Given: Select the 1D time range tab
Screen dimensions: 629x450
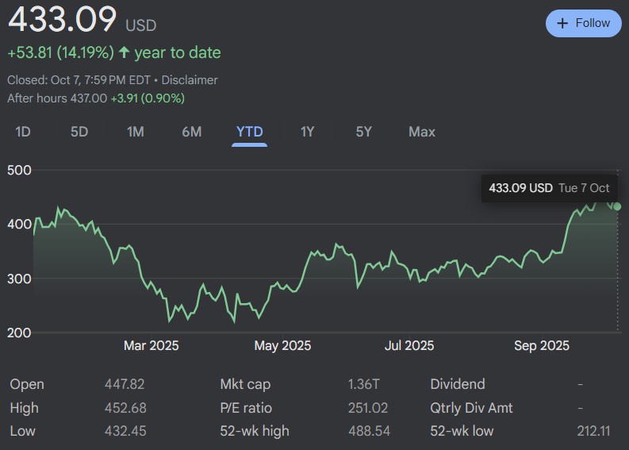Looking at the screenshot, I should click(23, 132).
